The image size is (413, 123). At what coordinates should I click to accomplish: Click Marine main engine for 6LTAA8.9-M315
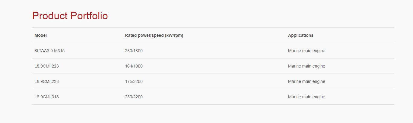click(307, 51)
